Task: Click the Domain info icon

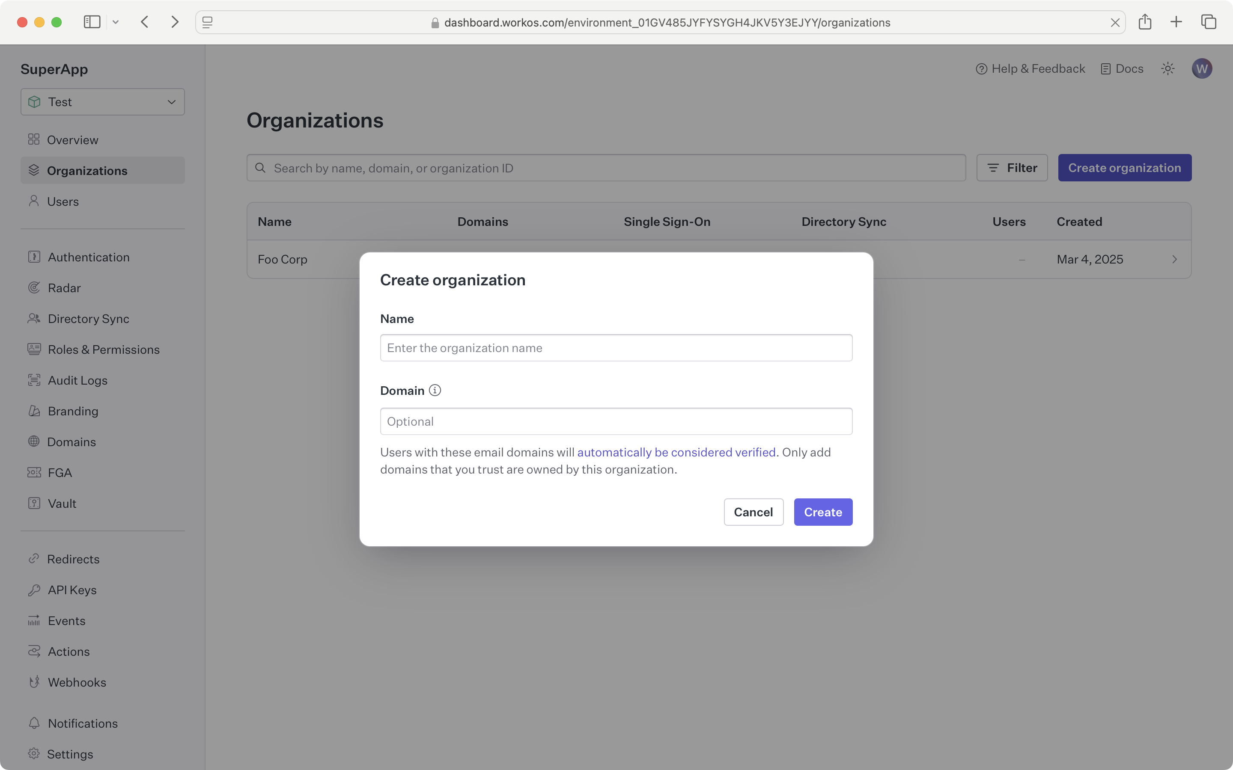Action: (435, 391)
